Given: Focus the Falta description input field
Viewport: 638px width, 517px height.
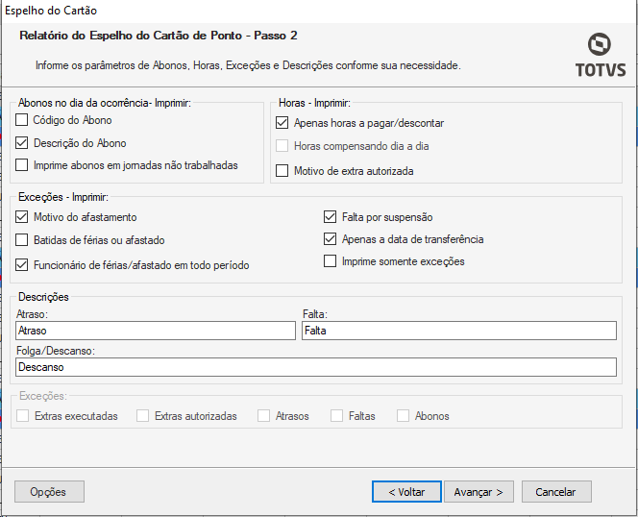Looking at the screenshot, I should 458,331.
